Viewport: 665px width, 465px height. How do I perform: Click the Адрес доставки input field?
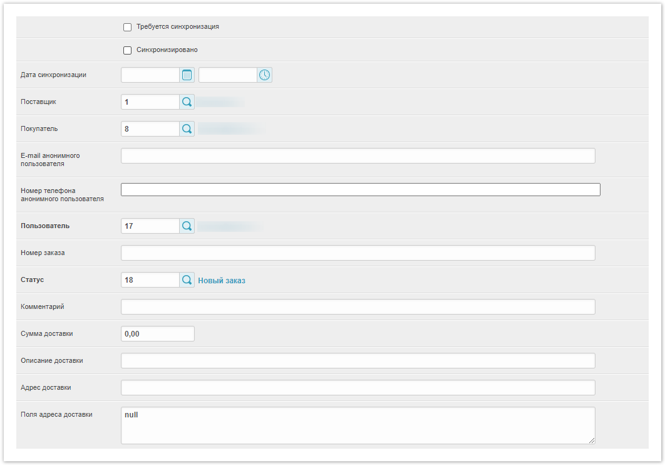click(358, 388)
